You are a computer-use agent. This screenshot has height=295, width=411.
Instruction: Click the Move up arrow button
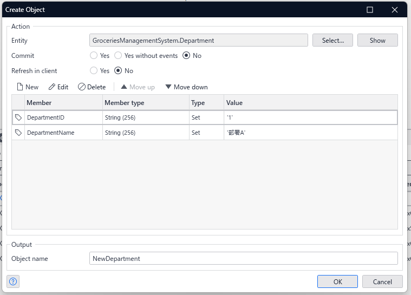[x=138, y=87]
